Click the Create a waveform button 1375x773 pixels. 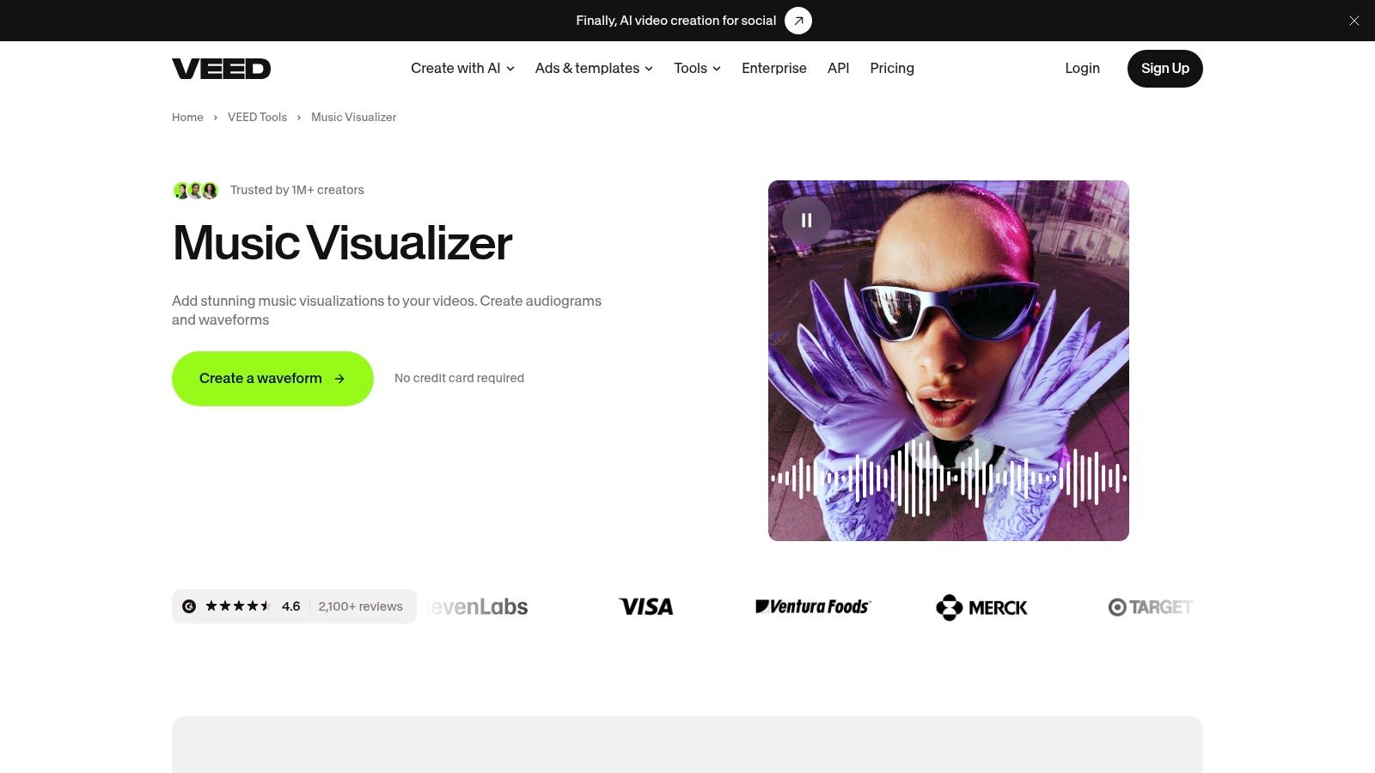click(x=272, y=379)
